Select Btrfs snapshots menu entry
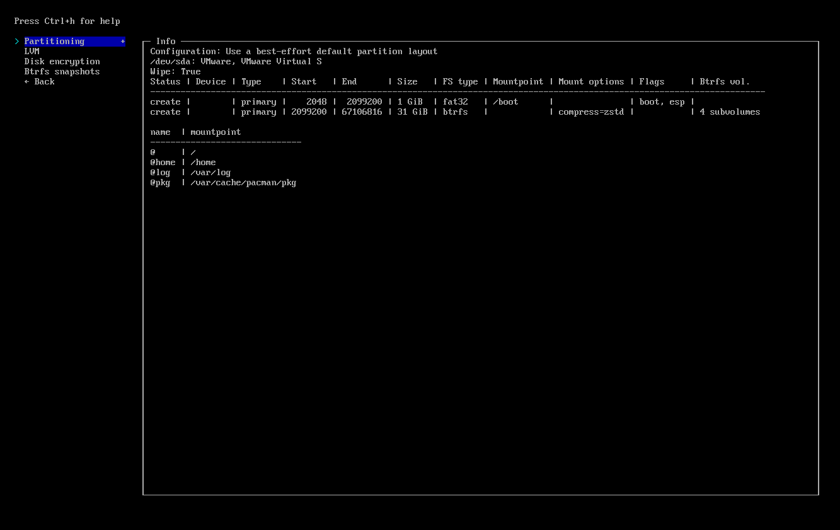This screenshot has height=530, width=840. pyautogui.click(x=62, y=71)
